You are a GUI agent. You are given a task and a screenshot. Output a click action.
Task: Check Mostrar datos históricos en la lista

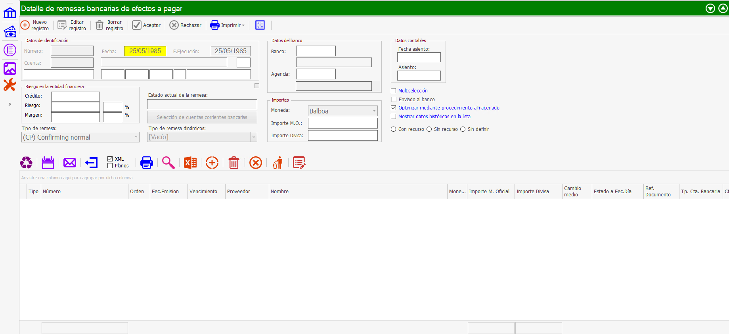click(394, 117)
